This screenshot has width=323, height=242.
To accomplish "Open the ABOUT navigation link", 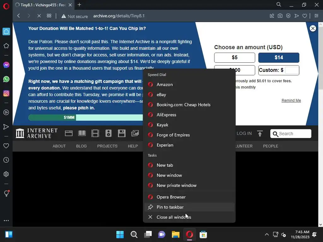I will click(x=59, y=146).
